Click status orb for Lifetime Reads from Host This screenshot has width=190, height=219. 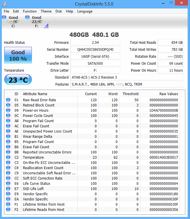coord(8,210)
